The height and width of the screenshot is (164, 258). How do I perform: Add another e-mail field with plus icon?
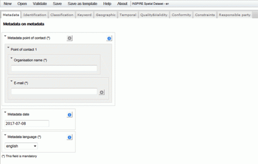101,92
